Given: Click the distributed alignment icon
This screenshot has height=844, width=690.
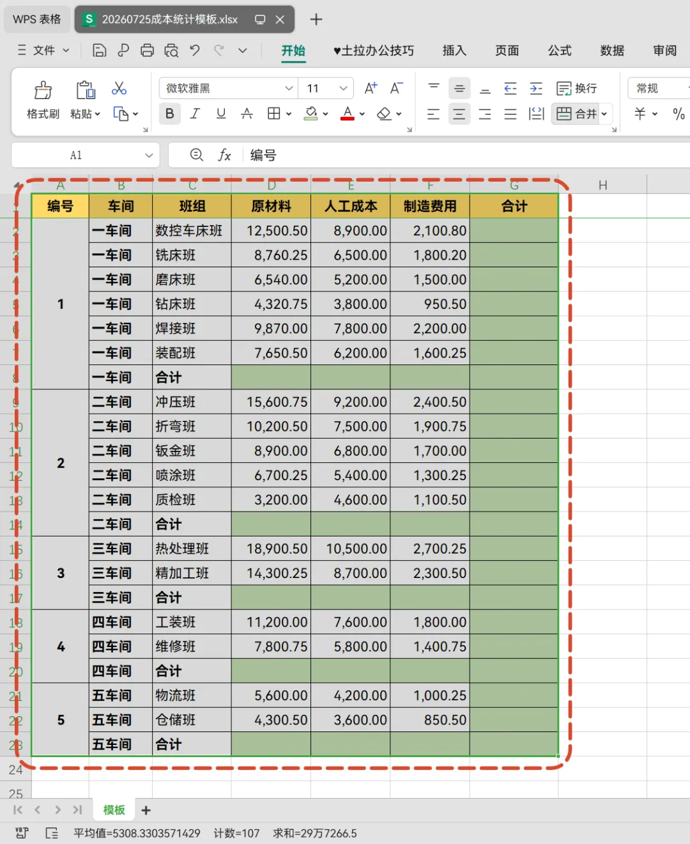Looking at the screenshot, I should (x=536, y=114).
